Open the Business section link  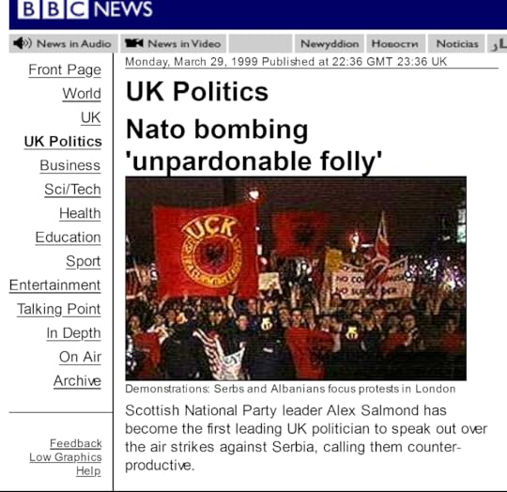click(70, 165)
